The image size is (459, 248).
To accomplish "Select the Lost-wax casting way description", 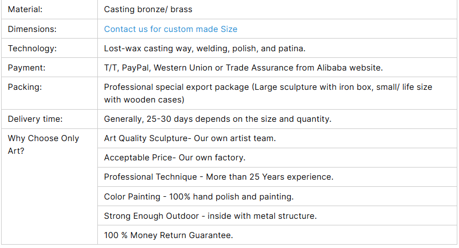I will click(205, 48).
